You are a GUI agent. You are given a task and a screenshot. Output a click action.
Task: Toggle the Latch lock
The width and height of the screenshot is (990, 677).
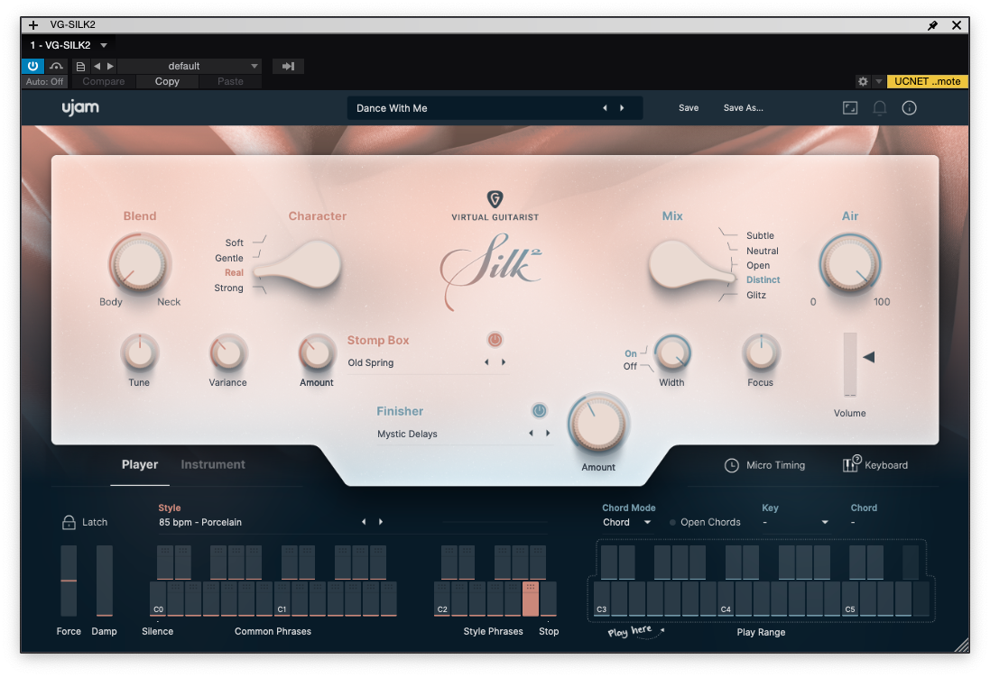point(69,523)
